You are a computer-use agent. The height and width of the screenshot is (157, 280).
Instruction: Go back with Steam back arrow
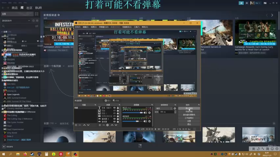click(x=3, y=8)
